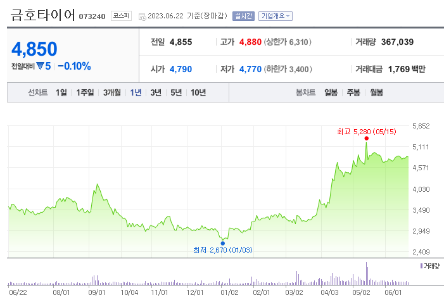Switch to the 주봉 candlestick chart
Viewport: 444px width, 307px height.
(353, 92)
